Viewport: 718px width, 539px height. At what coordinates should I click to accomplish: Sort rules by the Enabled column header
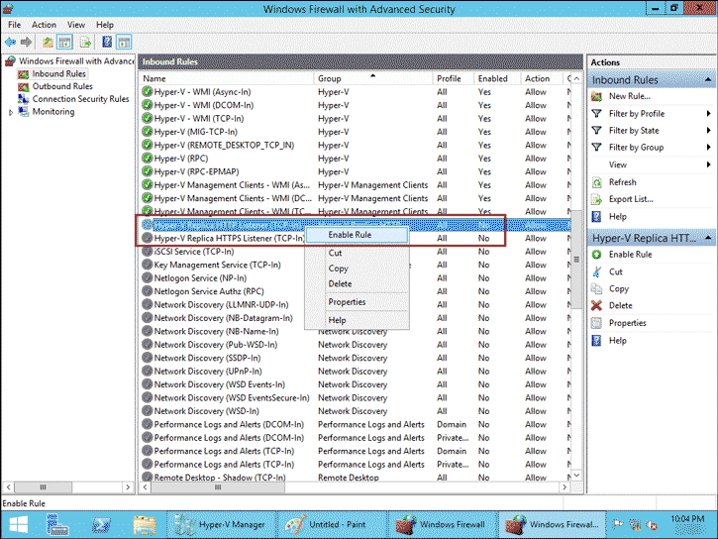tap(497, 78)
